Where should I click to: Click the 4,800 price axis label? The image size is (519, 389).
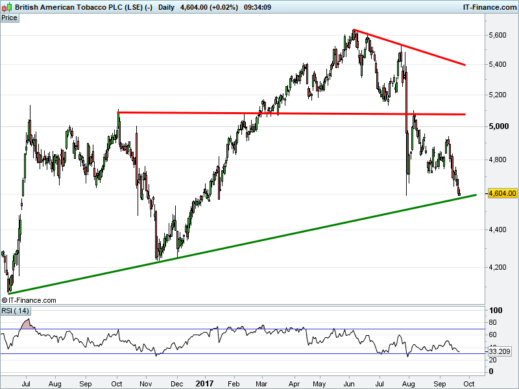[498, 159]
